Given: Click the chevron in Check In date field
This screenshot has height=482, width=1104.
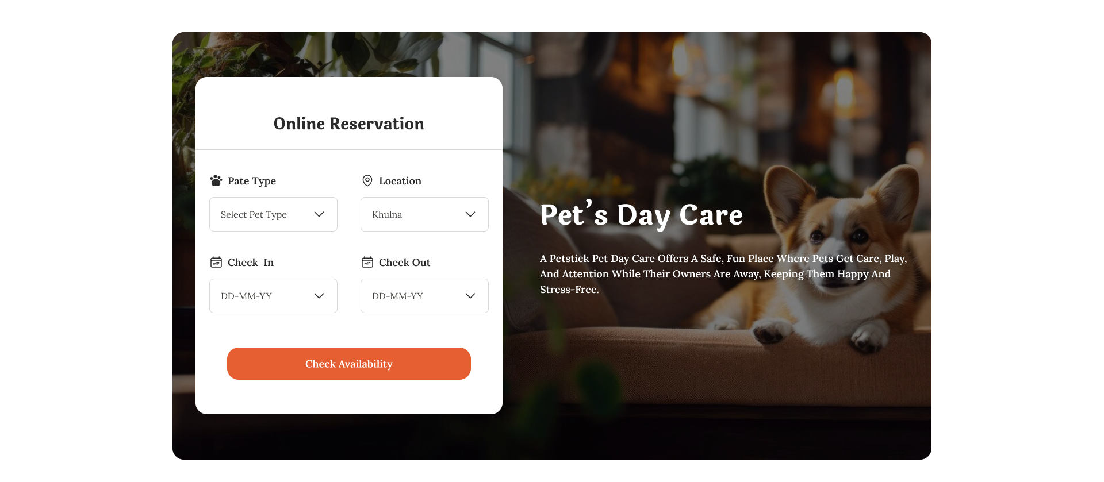Looking at the screenshot, I should coord(319,296).
